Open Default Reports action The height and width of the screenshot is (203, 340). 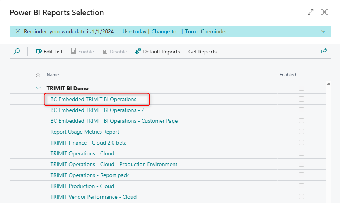(157, 52)
